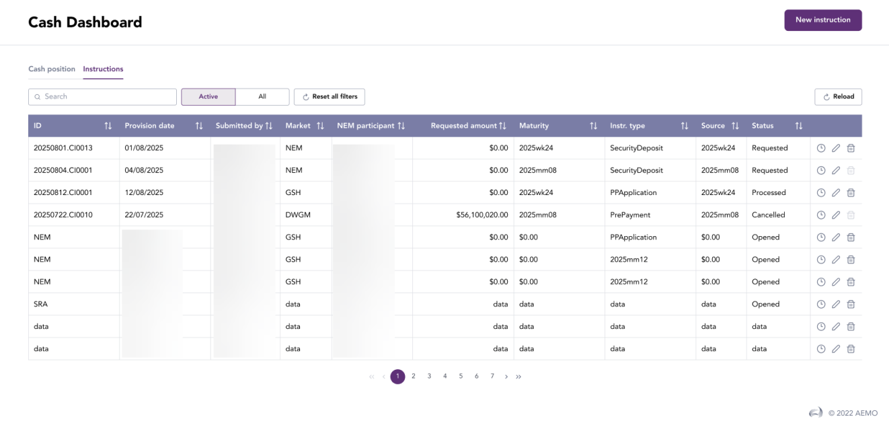Click pencil icon on the Cancelled row
Screen dimensions: 889x421
(x=836, y=215)
